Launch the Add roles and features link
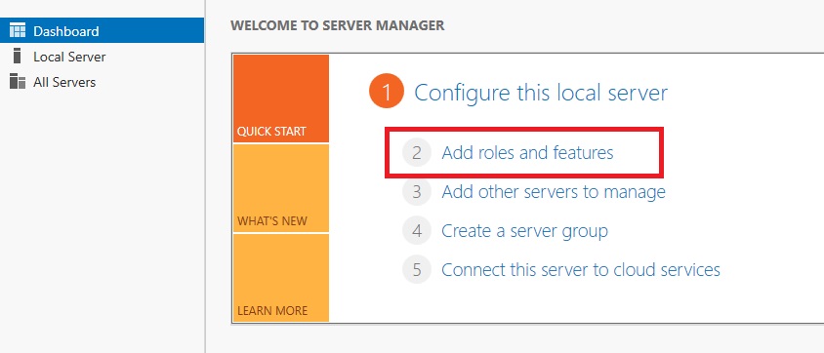This screenshot has width=824, height=353. (x=527, y=153)
